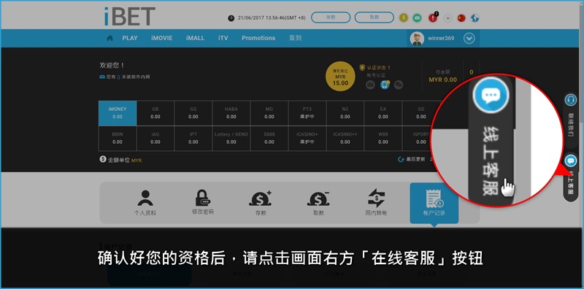The image size is (584, 289).
Task: Expand the winner369 account dropdown arrow
Action: (469, 39)
